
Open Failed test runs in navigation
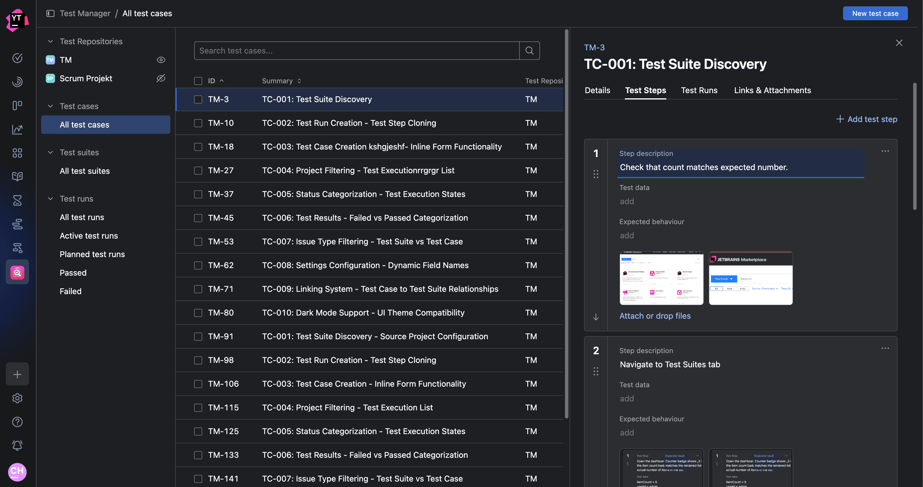pos(71,292)
